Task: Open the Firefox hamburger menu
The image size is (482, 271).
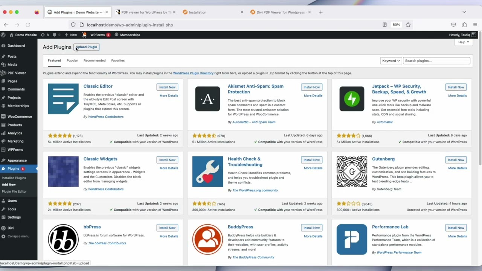Action: [x=475, y=25]
